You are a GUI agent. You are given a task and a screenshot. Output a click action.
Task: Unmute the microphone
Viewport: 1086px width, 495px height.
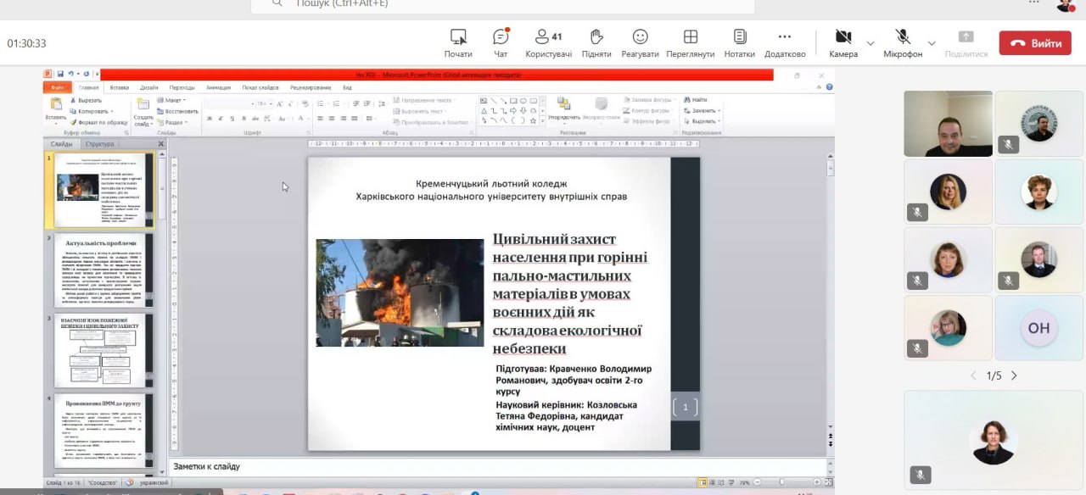pyautogui.click(x=902, y=42)
